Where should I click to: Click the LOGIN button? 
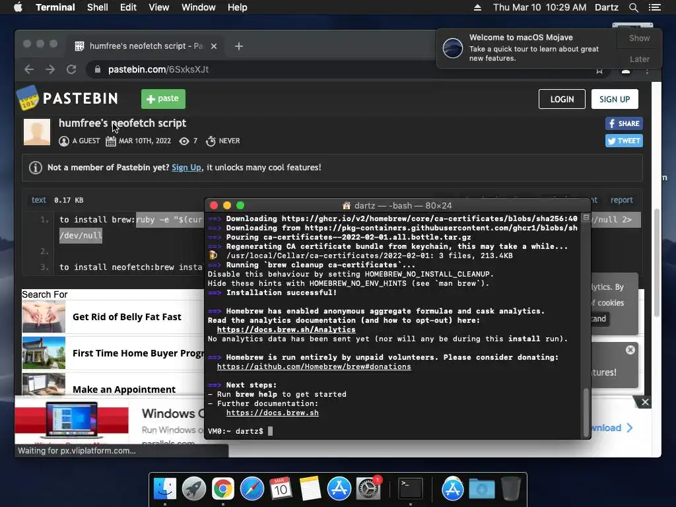[562, 99]
